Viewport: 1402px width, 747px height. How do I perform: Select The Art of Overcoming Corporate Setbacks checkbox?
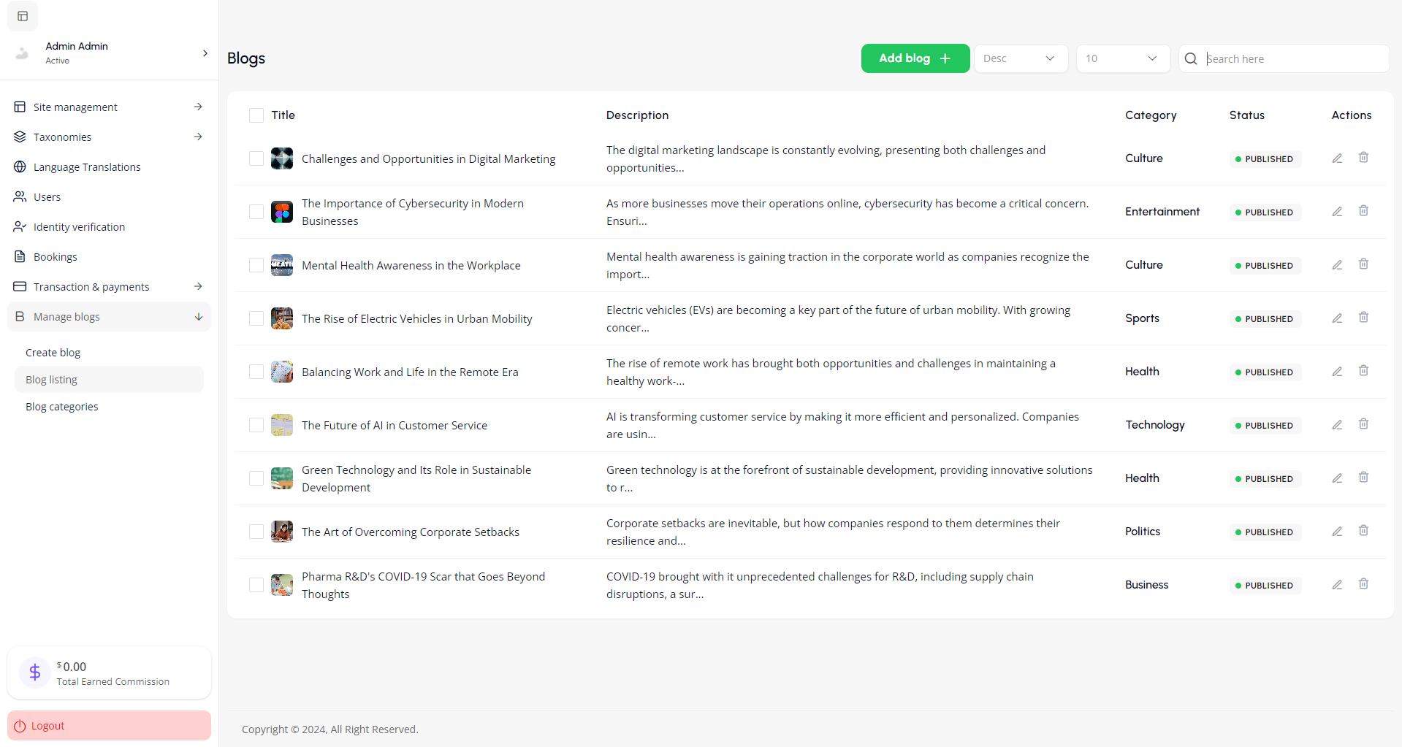(256, 532)
